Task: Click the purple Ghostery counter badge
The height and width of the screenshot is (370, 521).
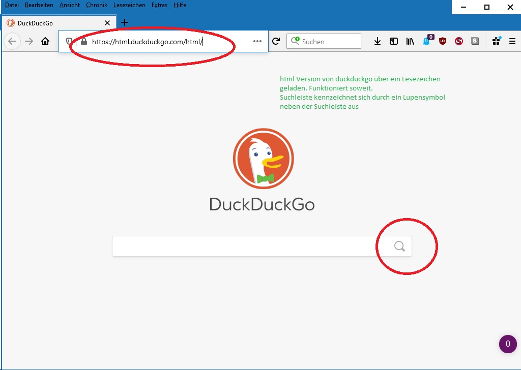Action: pyautogui.click(x=508, y=344)
